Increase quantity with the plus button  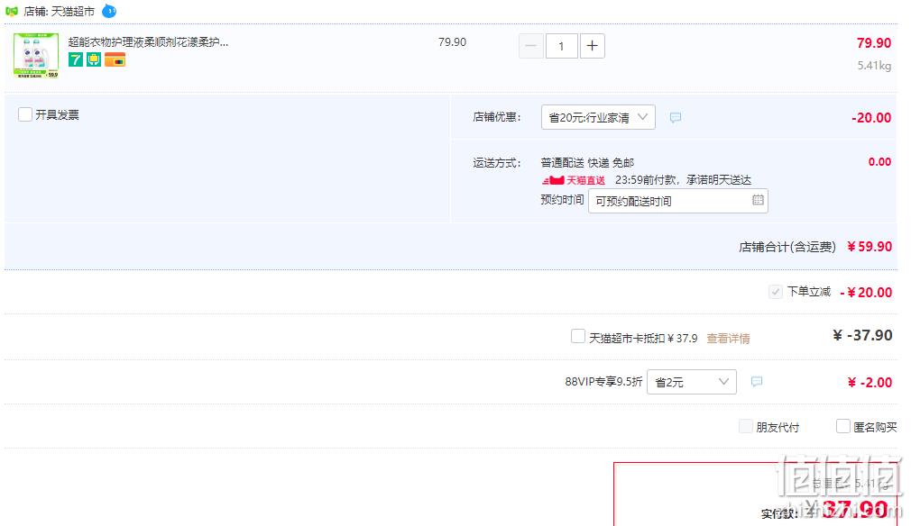pos(592,46)
